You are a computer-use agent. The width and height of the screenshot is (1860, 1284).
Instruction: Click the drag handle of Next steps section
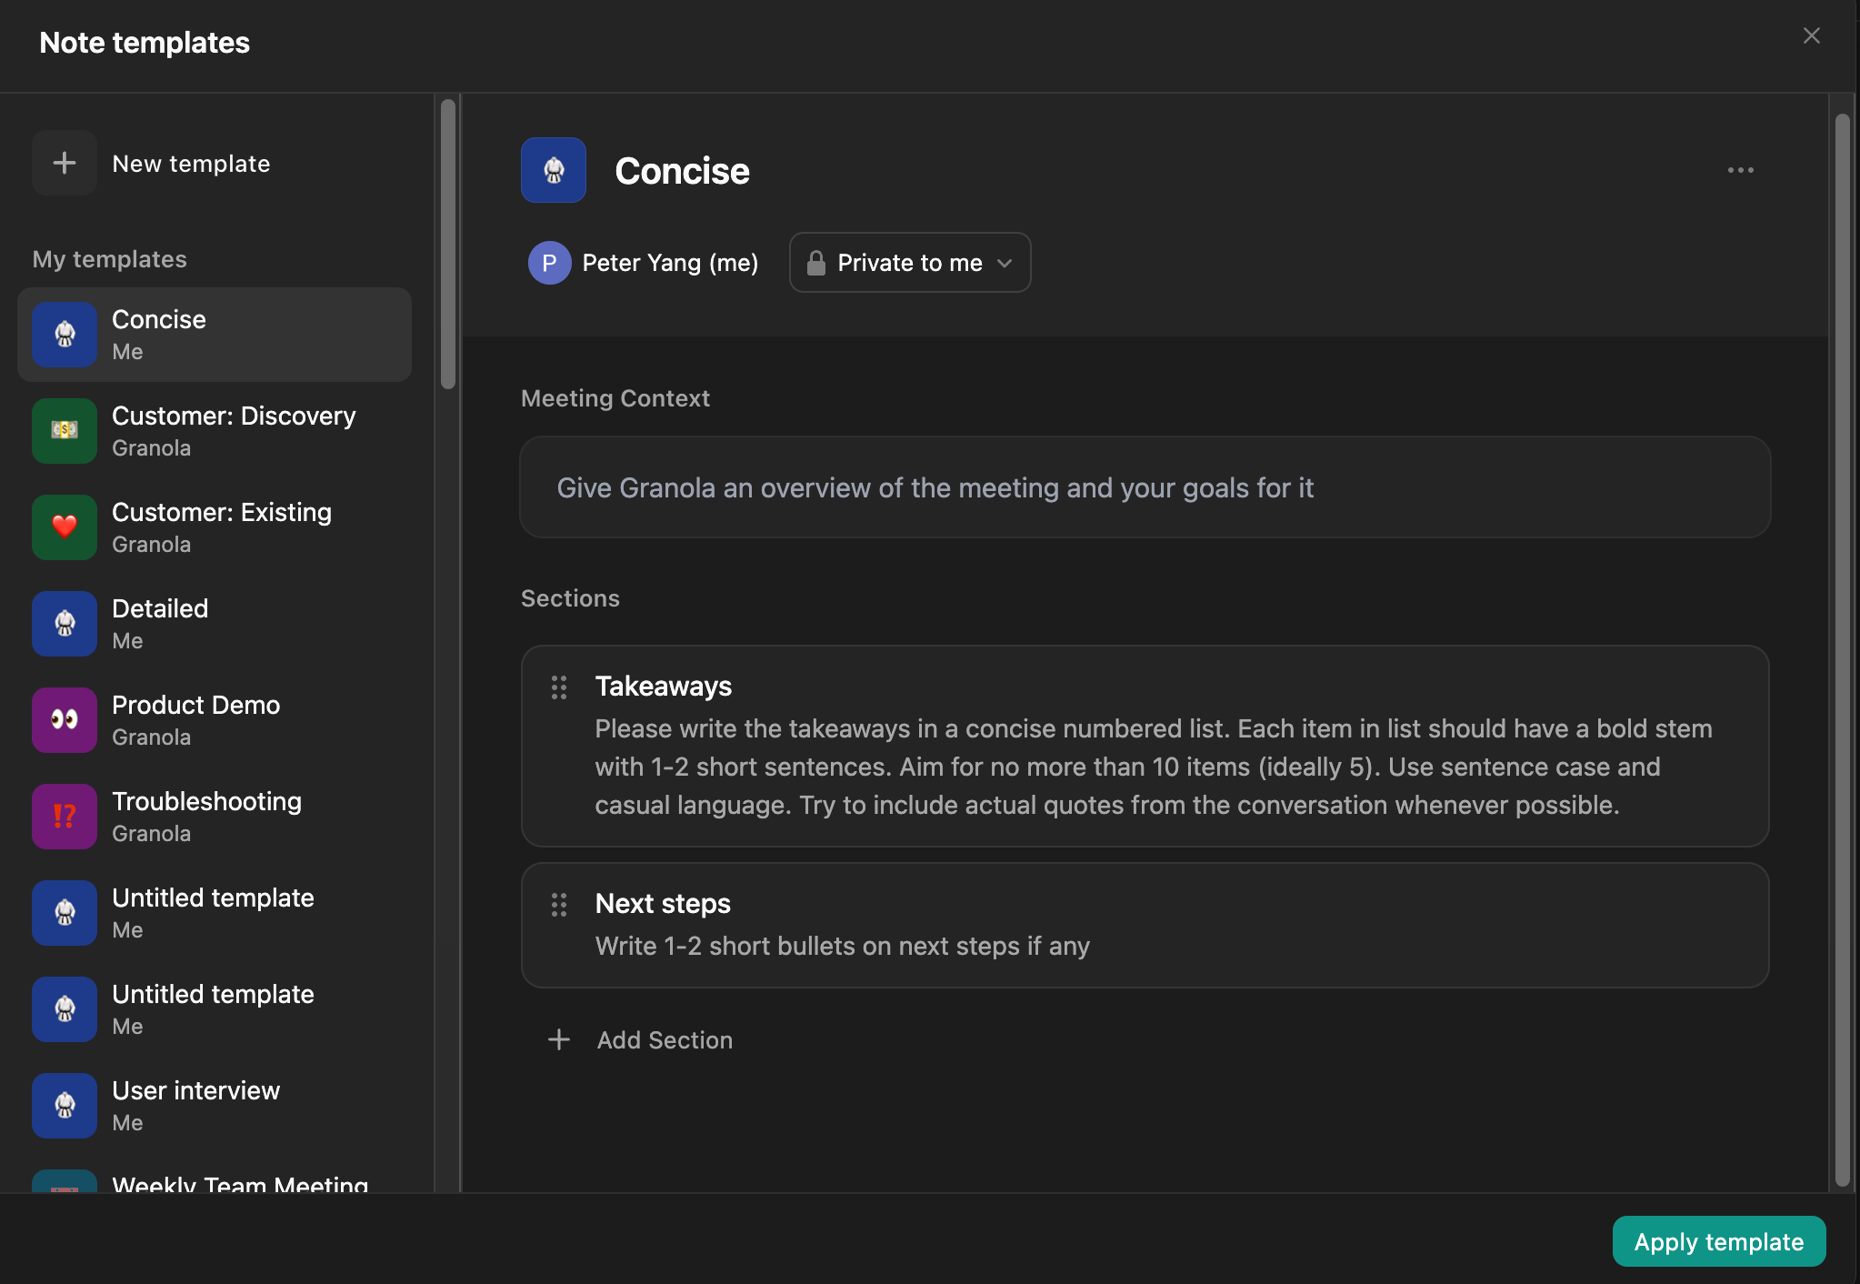pyautogui.click(x=559, y=905)
